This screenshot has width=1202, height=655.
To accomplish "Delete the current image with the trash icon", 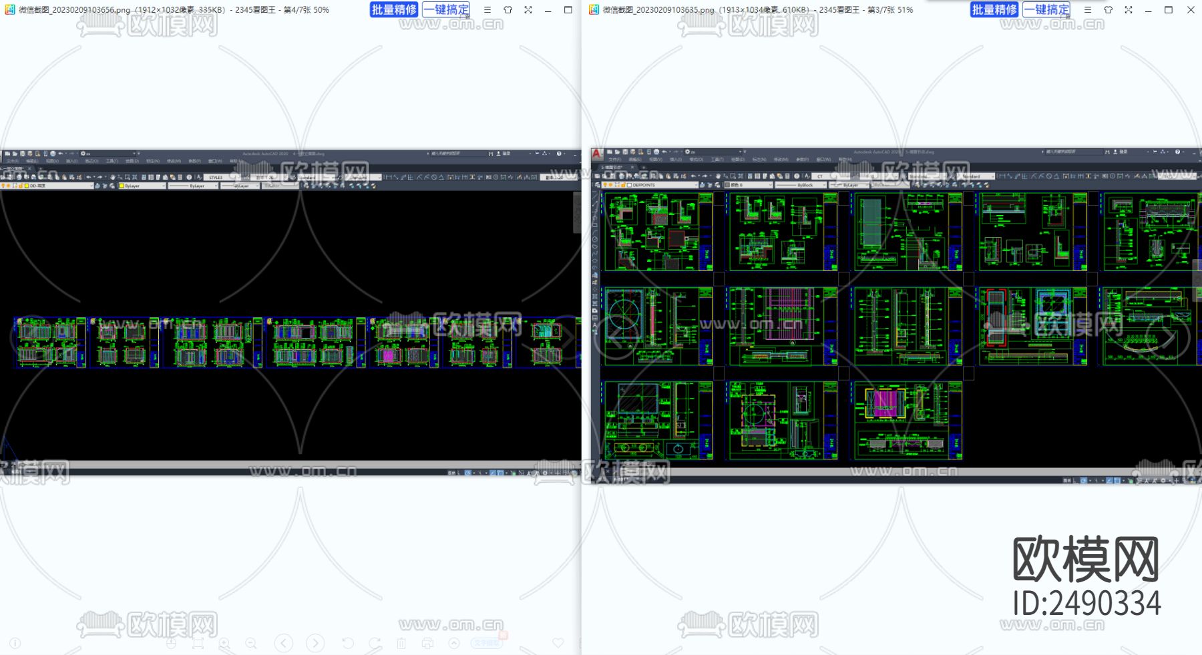I will coord(401,643).
